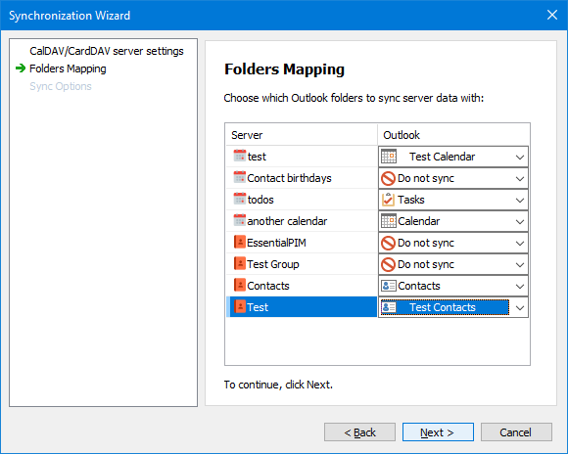Select 'Folders Mapping' step in sidebar
This screenshot has width=568, height=454.
click(68, 68)
